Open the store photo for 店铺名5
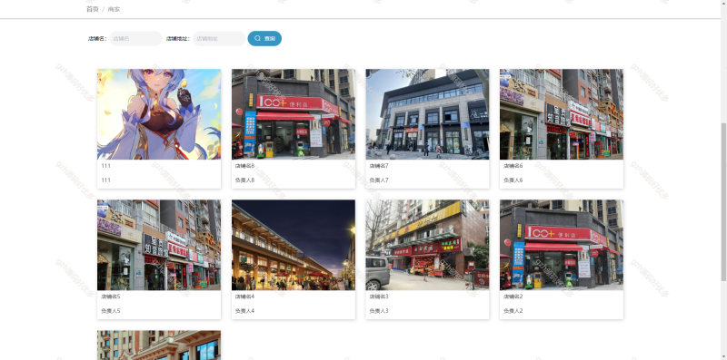This screenshot has height=360, width=727. pos(159,245)
